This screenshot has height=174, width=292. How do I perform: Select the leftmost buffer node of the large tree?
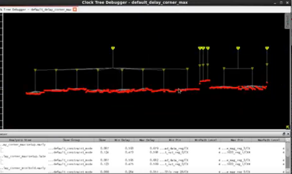[x=35, y=70]
